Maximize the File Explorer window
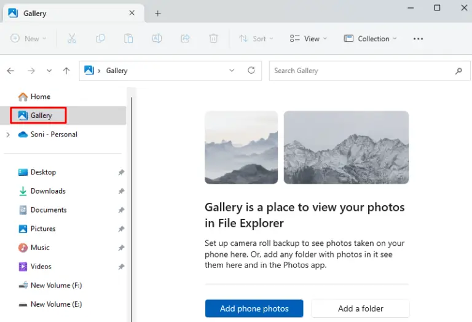 point(437,8)
